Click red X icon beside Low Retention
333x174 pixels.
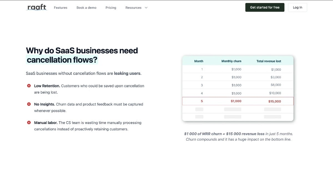[29, 86]
